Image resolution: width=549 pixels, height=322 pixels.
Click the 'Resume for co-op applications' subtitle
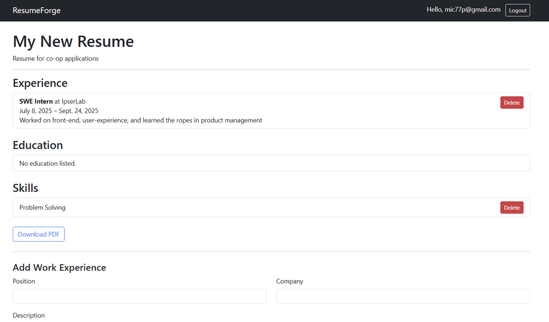[x=55, y=58]
